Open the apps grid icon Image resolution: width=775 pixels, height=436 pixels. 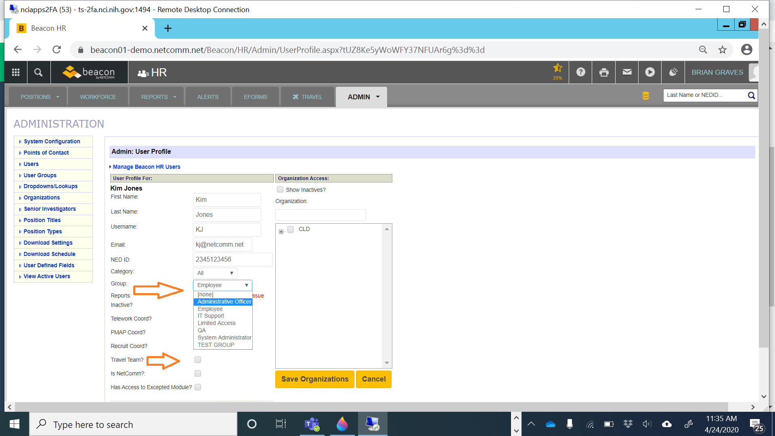pos(16,72)
